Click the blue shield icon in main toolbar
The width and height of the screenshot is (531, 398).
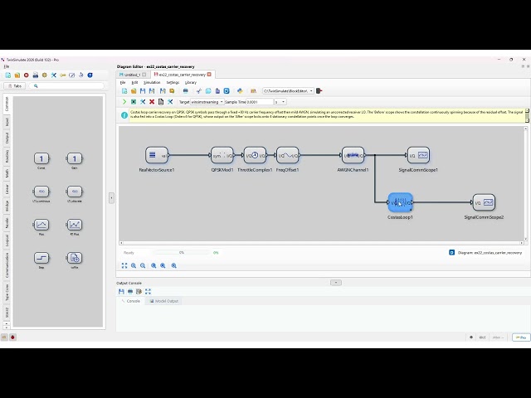click(x=90, y=75)
